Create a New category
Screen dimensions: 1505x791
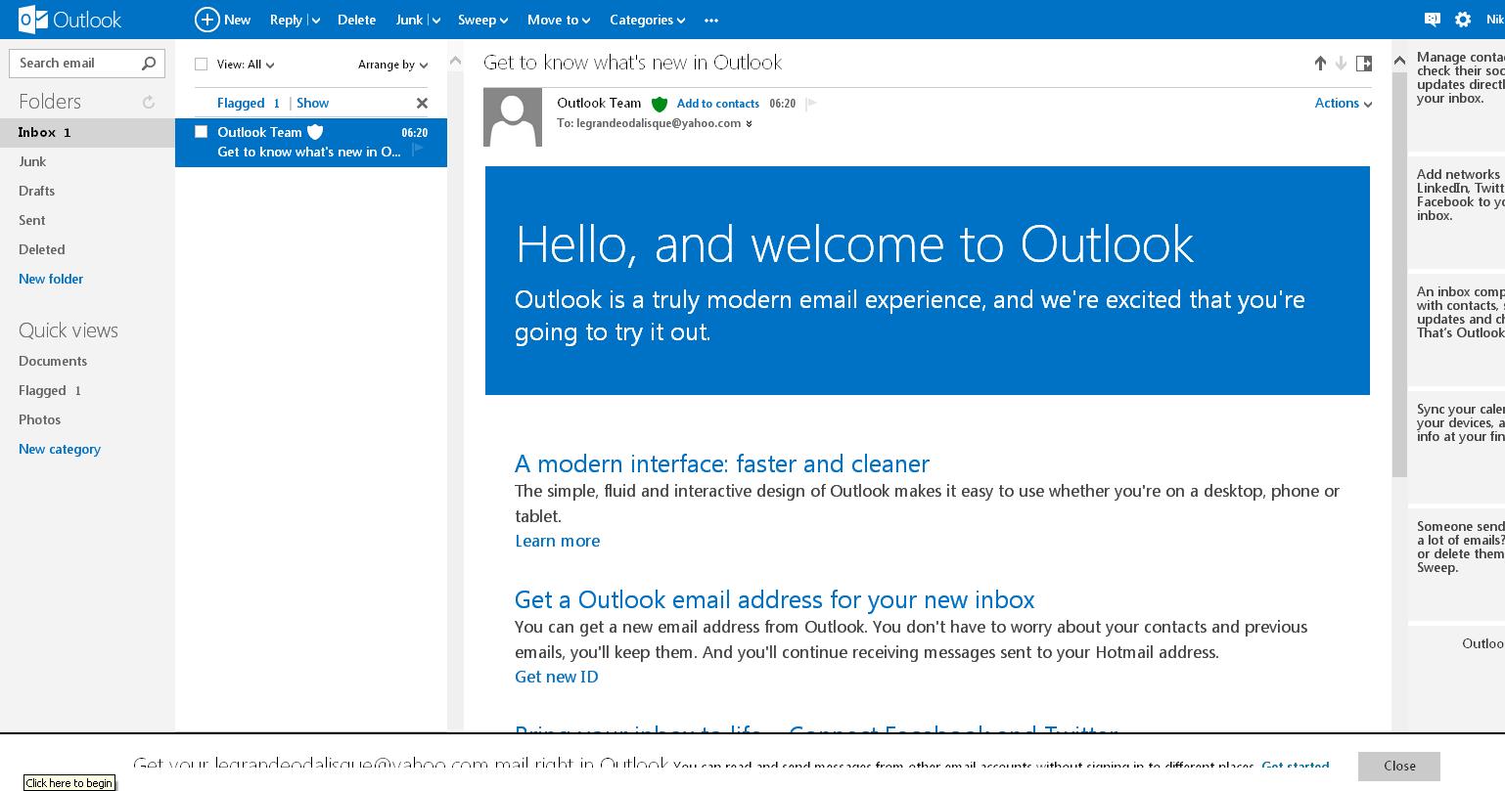[x=60, y=449]
